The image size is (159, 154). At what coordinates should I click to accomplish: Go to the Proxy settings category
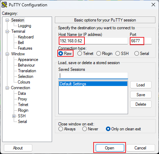(x=23, y=99)
